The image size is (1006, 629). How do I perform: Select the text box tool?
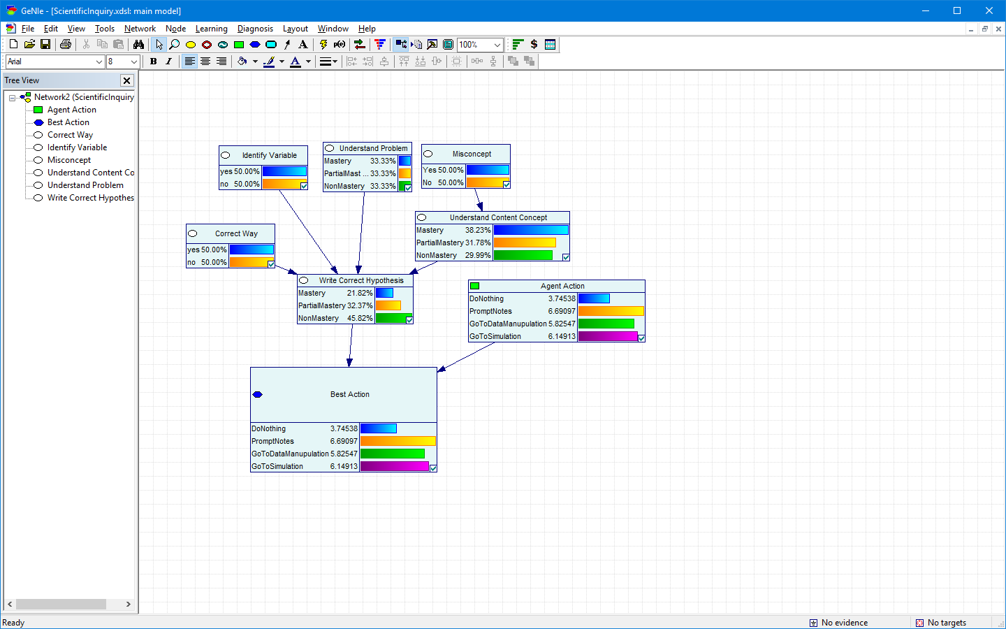tap(303, 44)
